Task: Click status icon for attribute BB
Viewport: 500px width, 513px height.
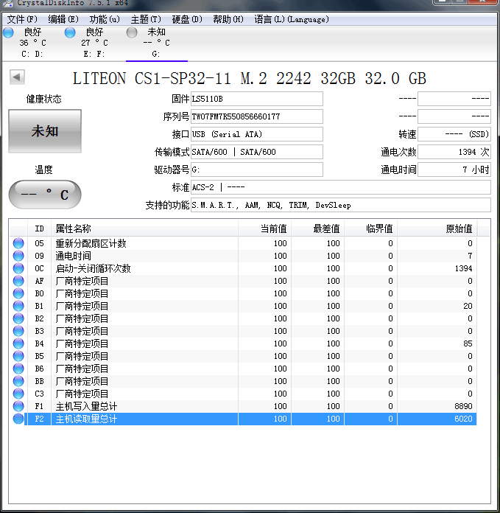Action: (x=18, y=381)
